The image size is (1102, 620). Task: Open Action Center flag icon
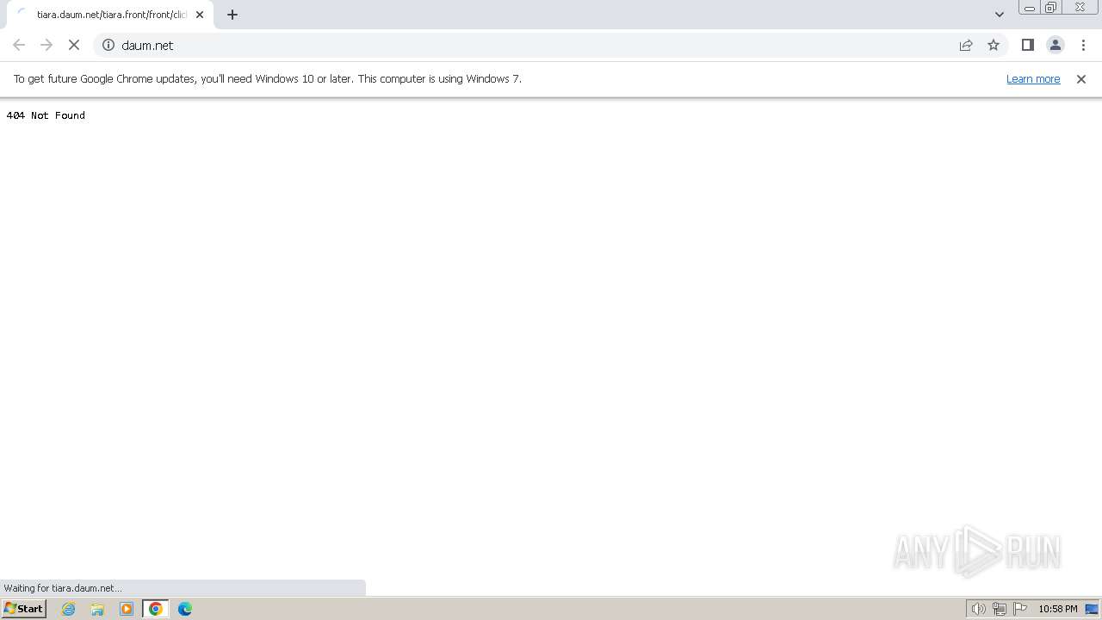tap(1020, 609)
